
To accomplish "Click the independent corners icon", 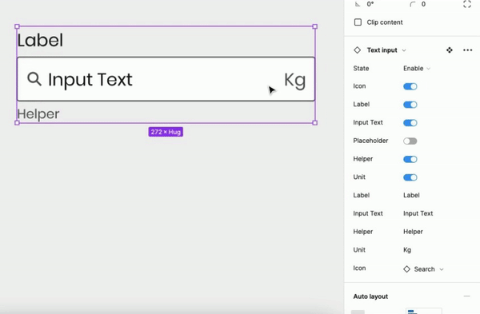I will 467,4.
